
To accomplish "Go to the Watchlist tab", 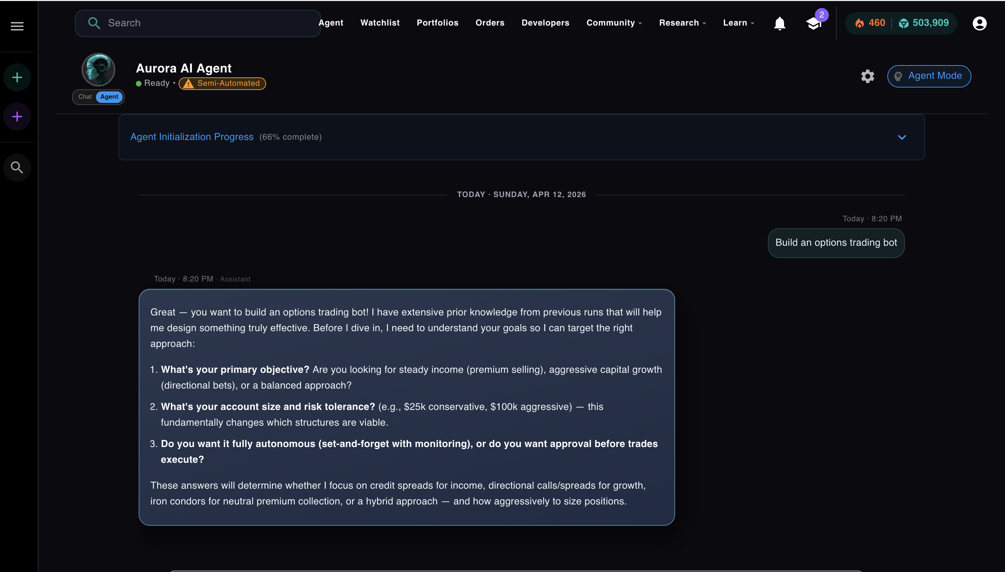I will click(380, 23).
